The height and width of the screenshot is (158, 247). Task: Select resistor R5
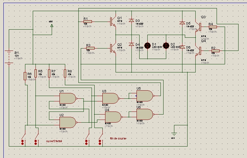click(x=35, y=73)
